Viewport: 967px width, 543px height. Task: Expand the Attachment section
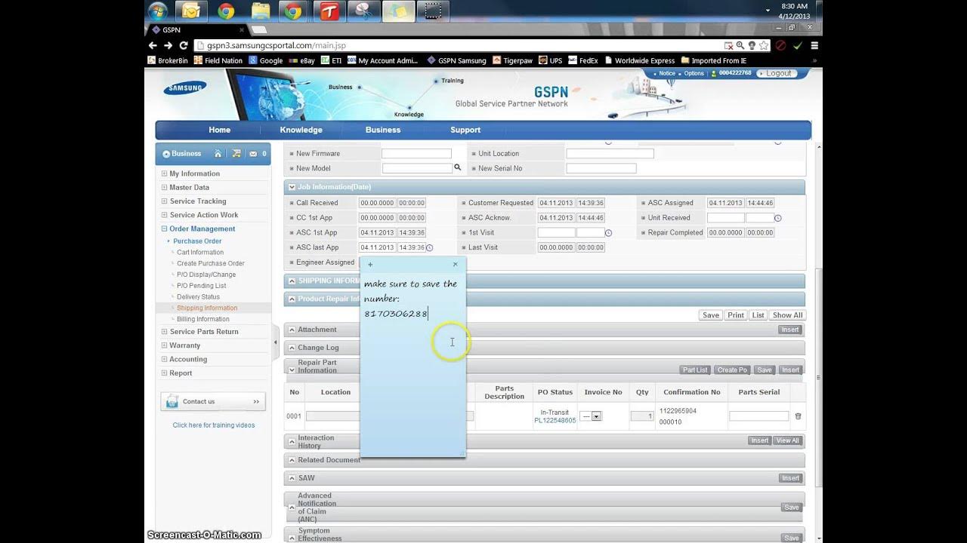[x=291, y=330]
